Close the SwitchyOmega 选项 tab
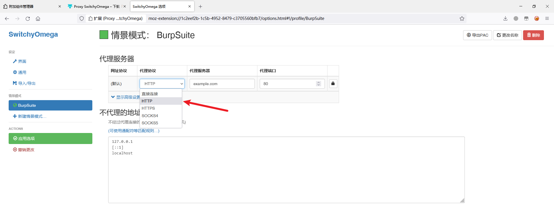 coord(190,6)
